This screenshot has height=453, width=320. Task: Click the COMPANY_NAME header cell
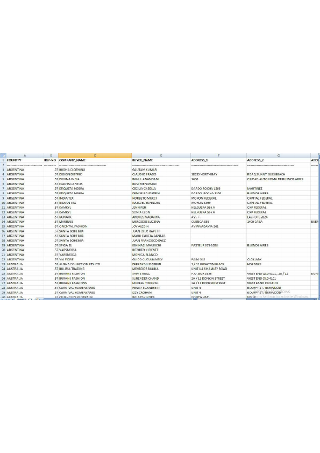click(95, 160)
